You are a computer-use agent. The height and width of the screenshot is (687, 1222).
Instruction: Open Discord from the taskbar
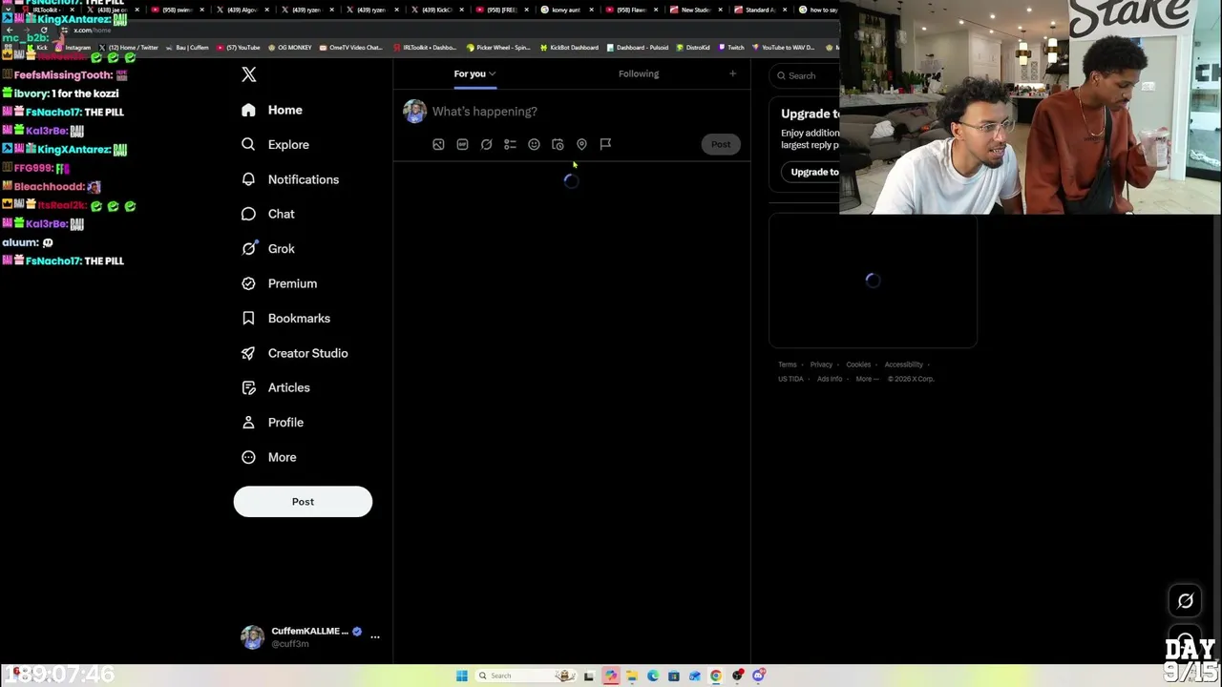click(758, 676)
